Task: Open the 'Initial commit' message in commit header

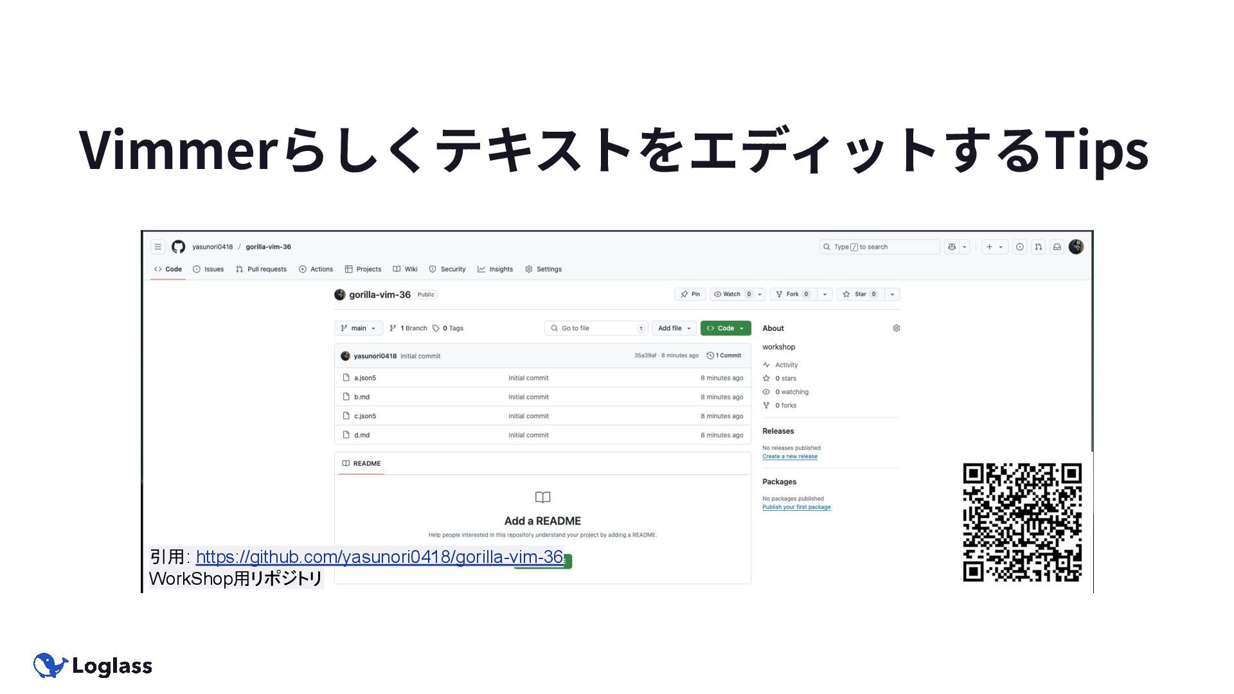Action: coord(420,356)
